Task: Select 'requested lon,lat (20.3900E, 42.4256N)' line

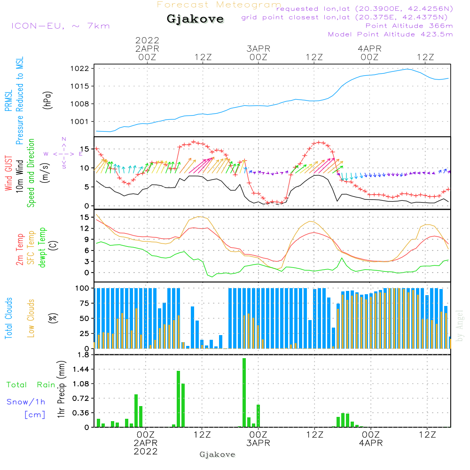Action: 365,8
